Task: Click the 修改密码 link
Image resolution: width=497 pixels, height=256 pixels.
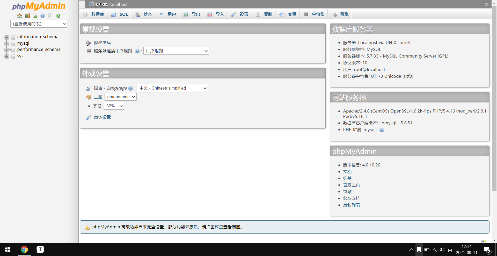Action: 102,43
